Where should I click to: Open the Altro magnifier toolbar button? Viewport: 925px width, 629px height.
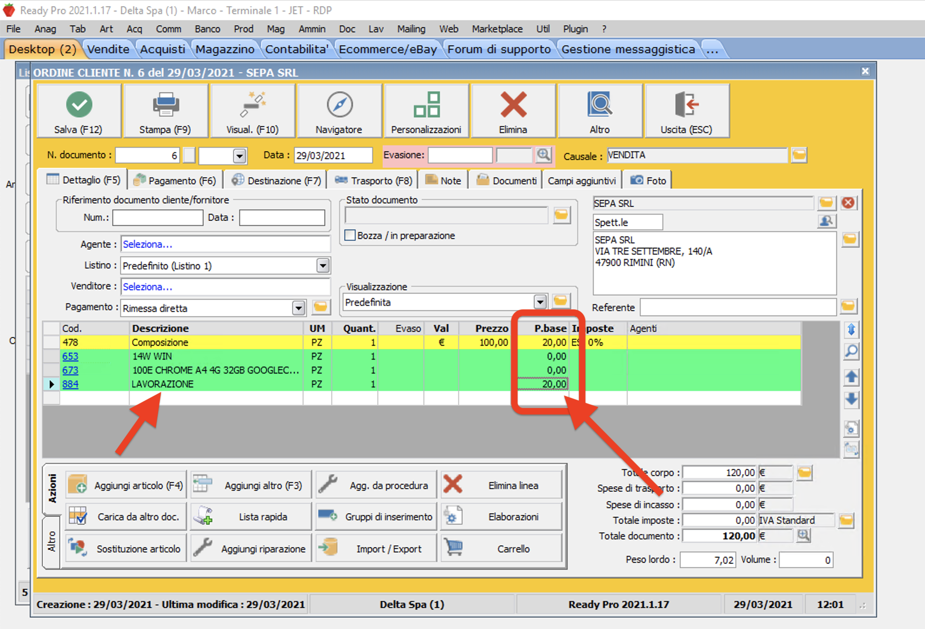pyautogui.click(x=600, y=111)
